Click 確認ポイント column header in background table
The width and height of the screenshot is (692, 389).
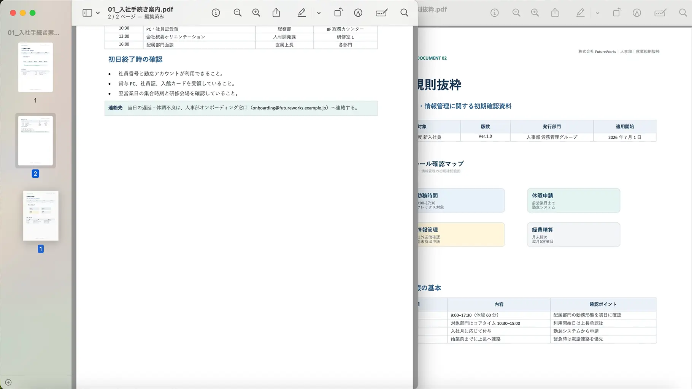(603, 304)
